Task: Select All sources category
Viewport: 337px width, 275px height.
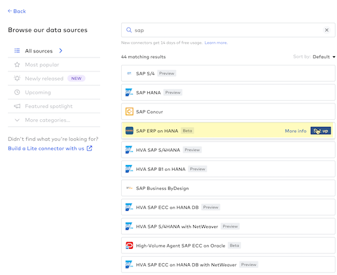Action: tap(54, 51)
